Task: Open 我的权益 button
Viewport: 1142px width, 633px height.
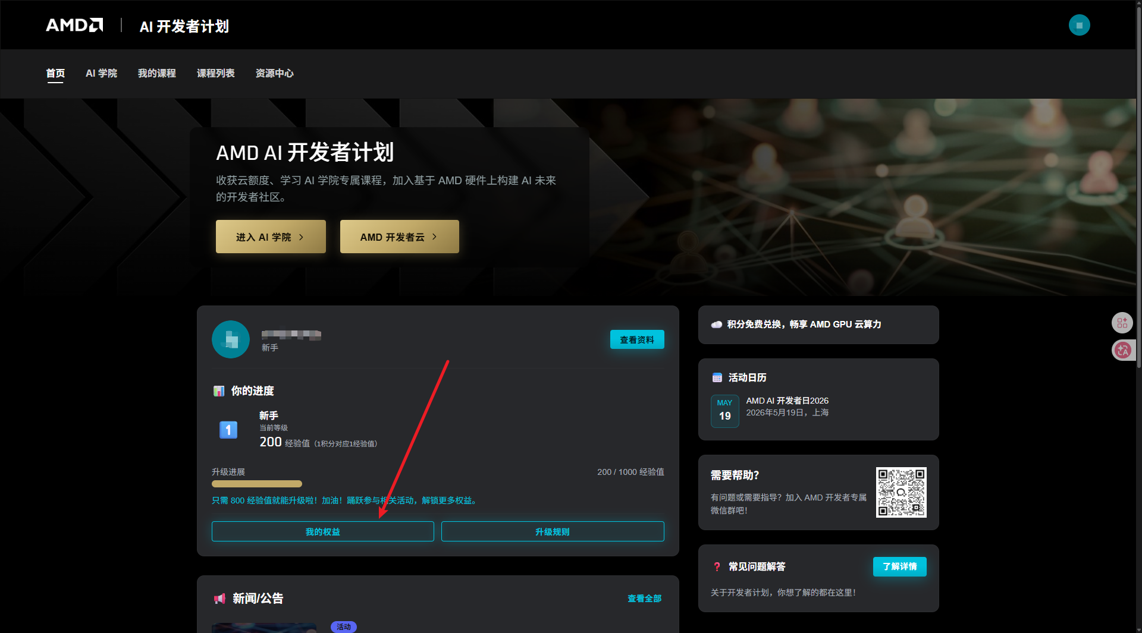Action: click(x=323, y=531)
